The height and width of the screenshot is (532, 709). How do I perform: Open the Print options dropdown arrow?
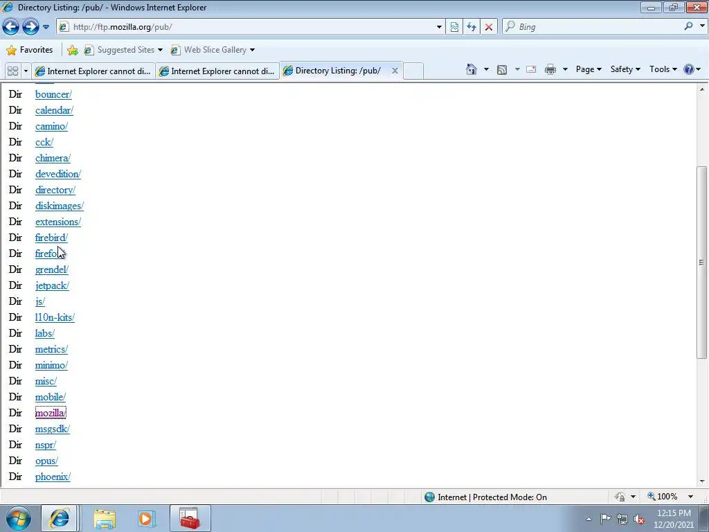pyautogui.click(x=565, y=69)
